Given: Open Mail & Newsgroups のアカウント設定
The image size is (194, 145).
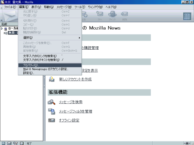Looking at the screenshot, I should [50, 69].
